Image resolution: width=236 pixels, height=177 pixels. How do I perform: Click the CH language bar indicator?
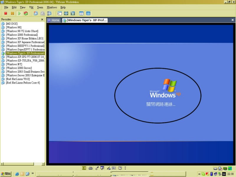pyautogui.click(x=84, y=168)
